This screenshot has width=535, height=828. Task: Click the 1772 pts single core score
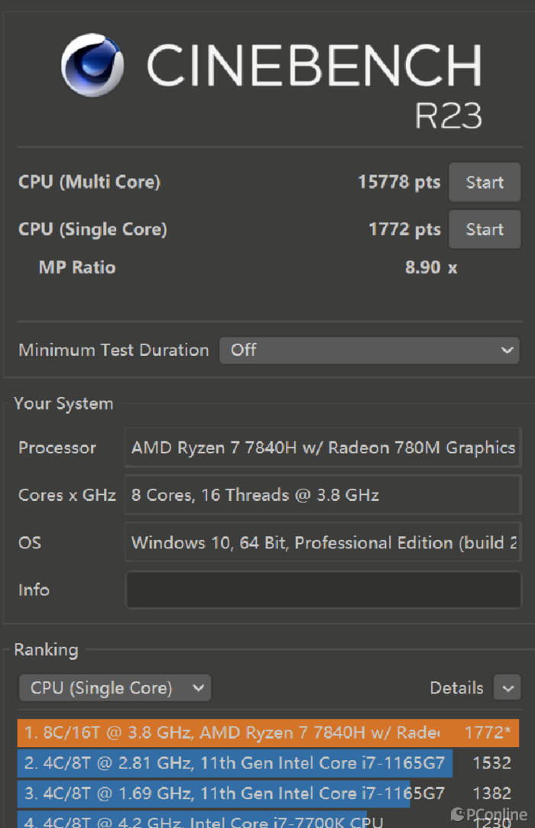[404, 229]
